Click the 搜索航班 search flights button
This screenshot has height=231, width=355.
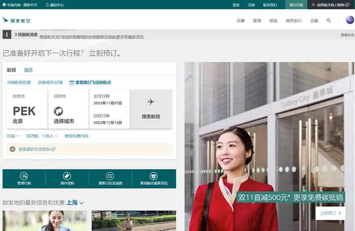(x=151, y=109)
